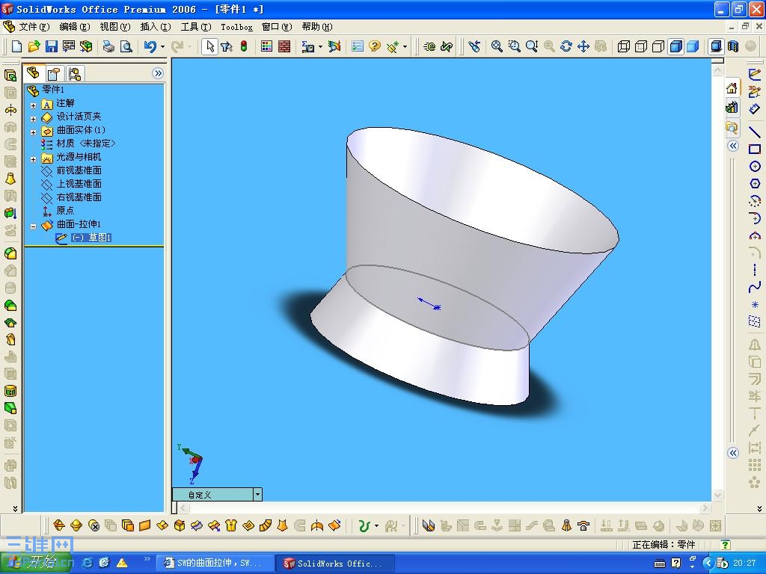Print using the printer icon
This screenshot has width=766, height=574.
click(x=108, y=46)
